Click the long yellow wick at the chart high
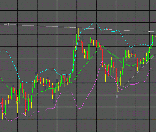Viewport: 156px width, 132px height. (x=78, y=31)
